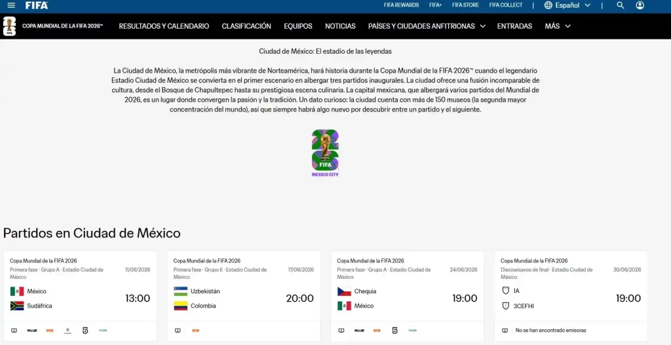
Task: Open the search magnifier icon
Action: pyautogui.click(x=620, y=5)
